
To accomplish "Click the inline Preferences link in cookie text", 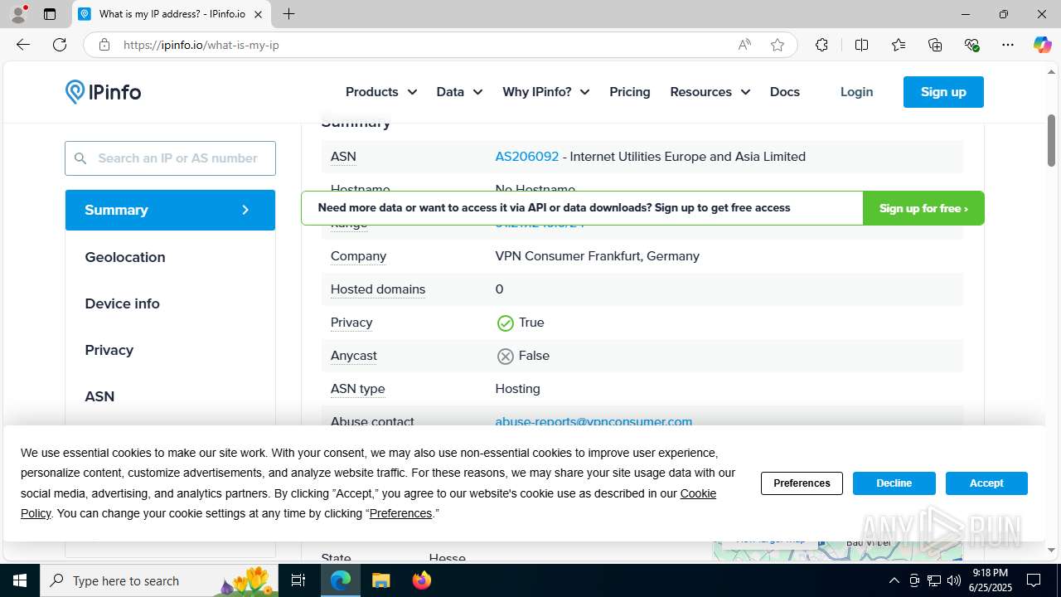I will [x=400, y=513].
